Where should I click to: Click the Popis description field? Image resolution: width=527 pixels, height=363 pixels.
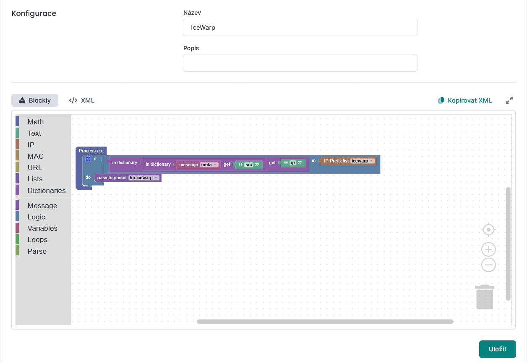(x=300, y=63)
